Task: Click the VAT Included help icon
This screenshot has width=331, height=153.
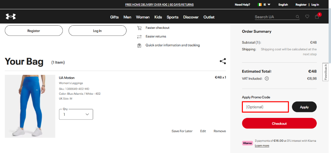Action: pos(267,79)
